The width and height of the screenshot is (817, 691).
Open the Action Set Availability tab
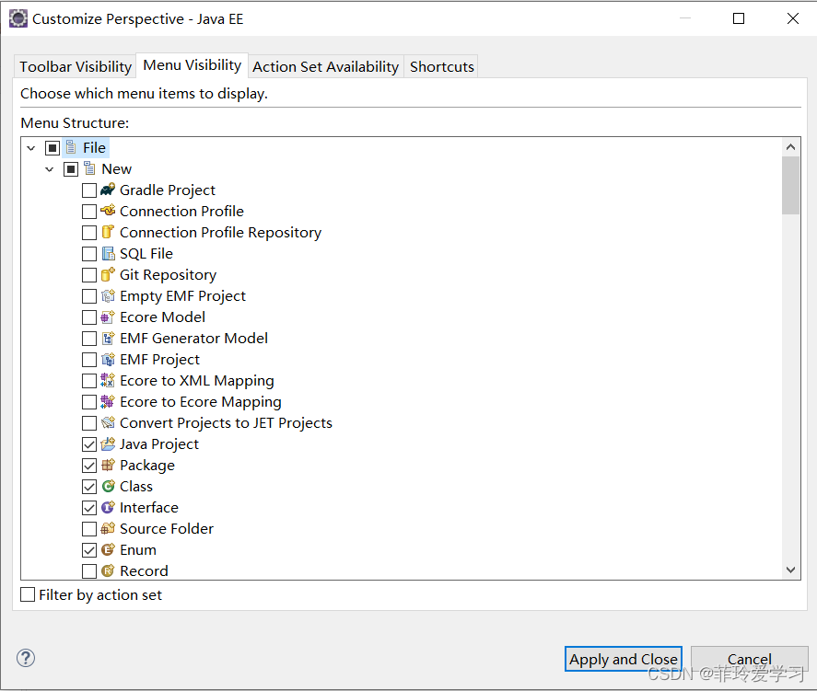tap(326, 66)
